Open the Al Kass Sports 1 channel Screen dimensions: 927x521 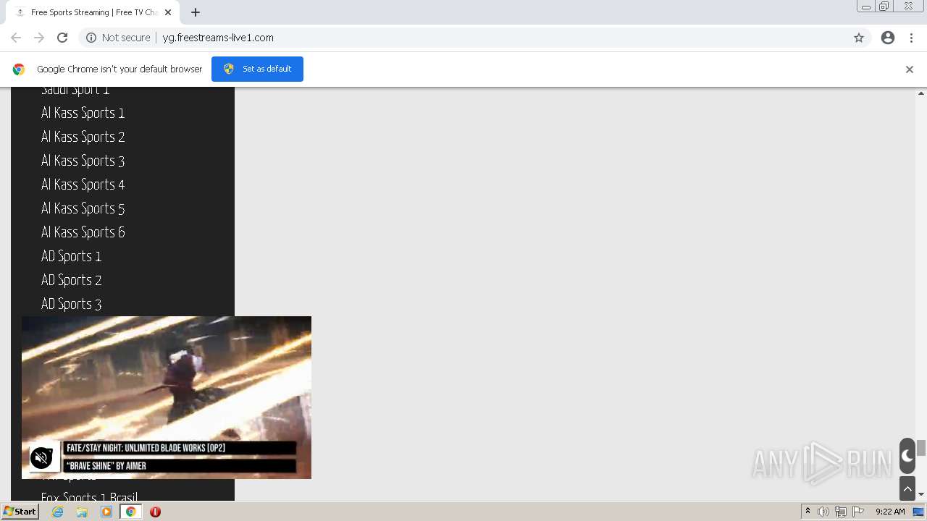[x=83, y=113]
